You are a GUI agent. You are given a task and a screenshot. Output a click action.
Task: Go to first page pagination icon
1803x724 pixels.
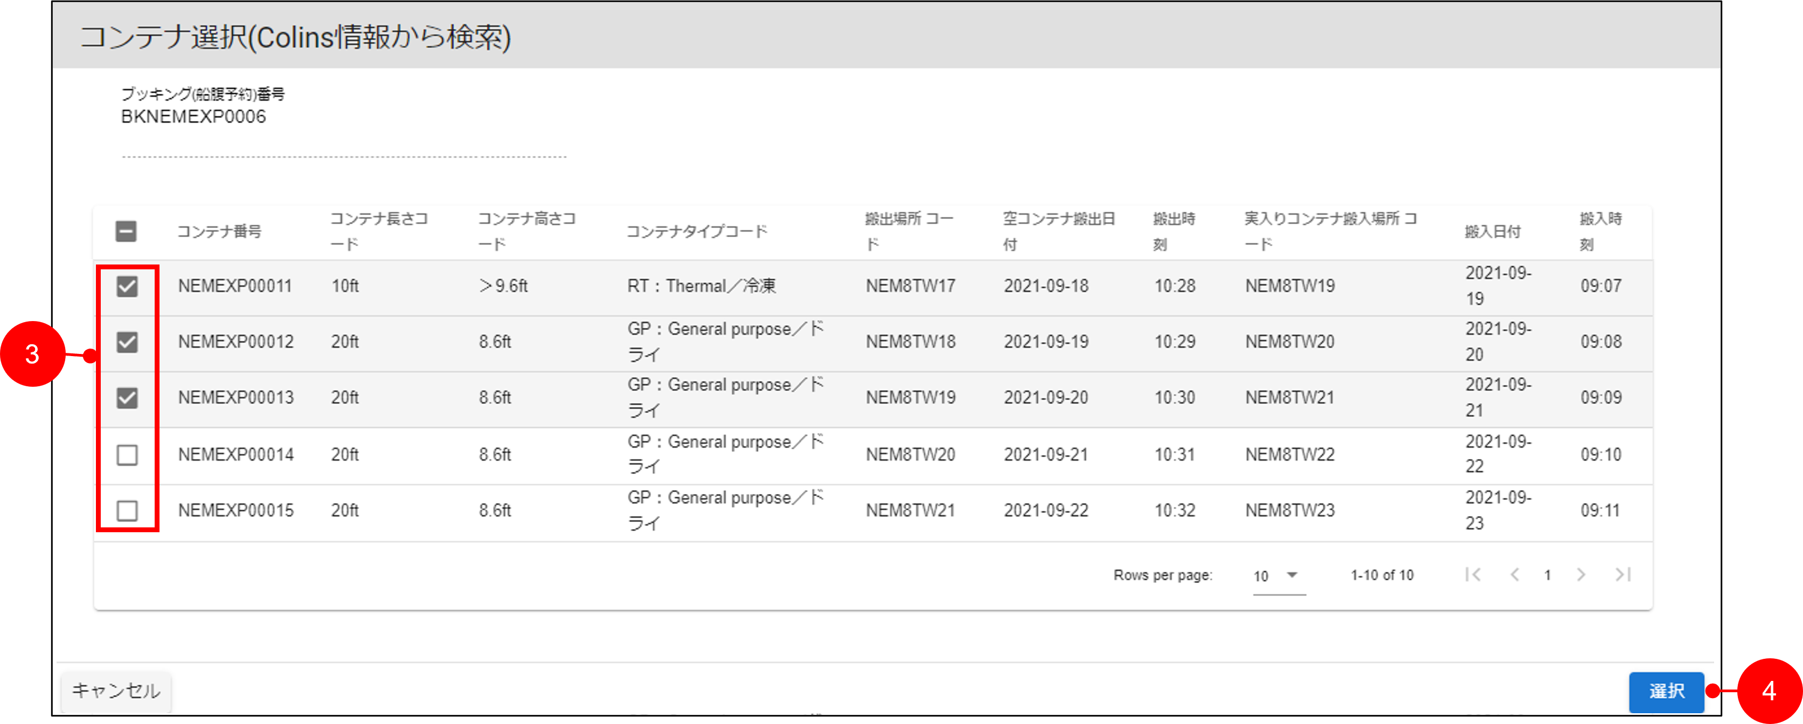[x=1473, y=574]
